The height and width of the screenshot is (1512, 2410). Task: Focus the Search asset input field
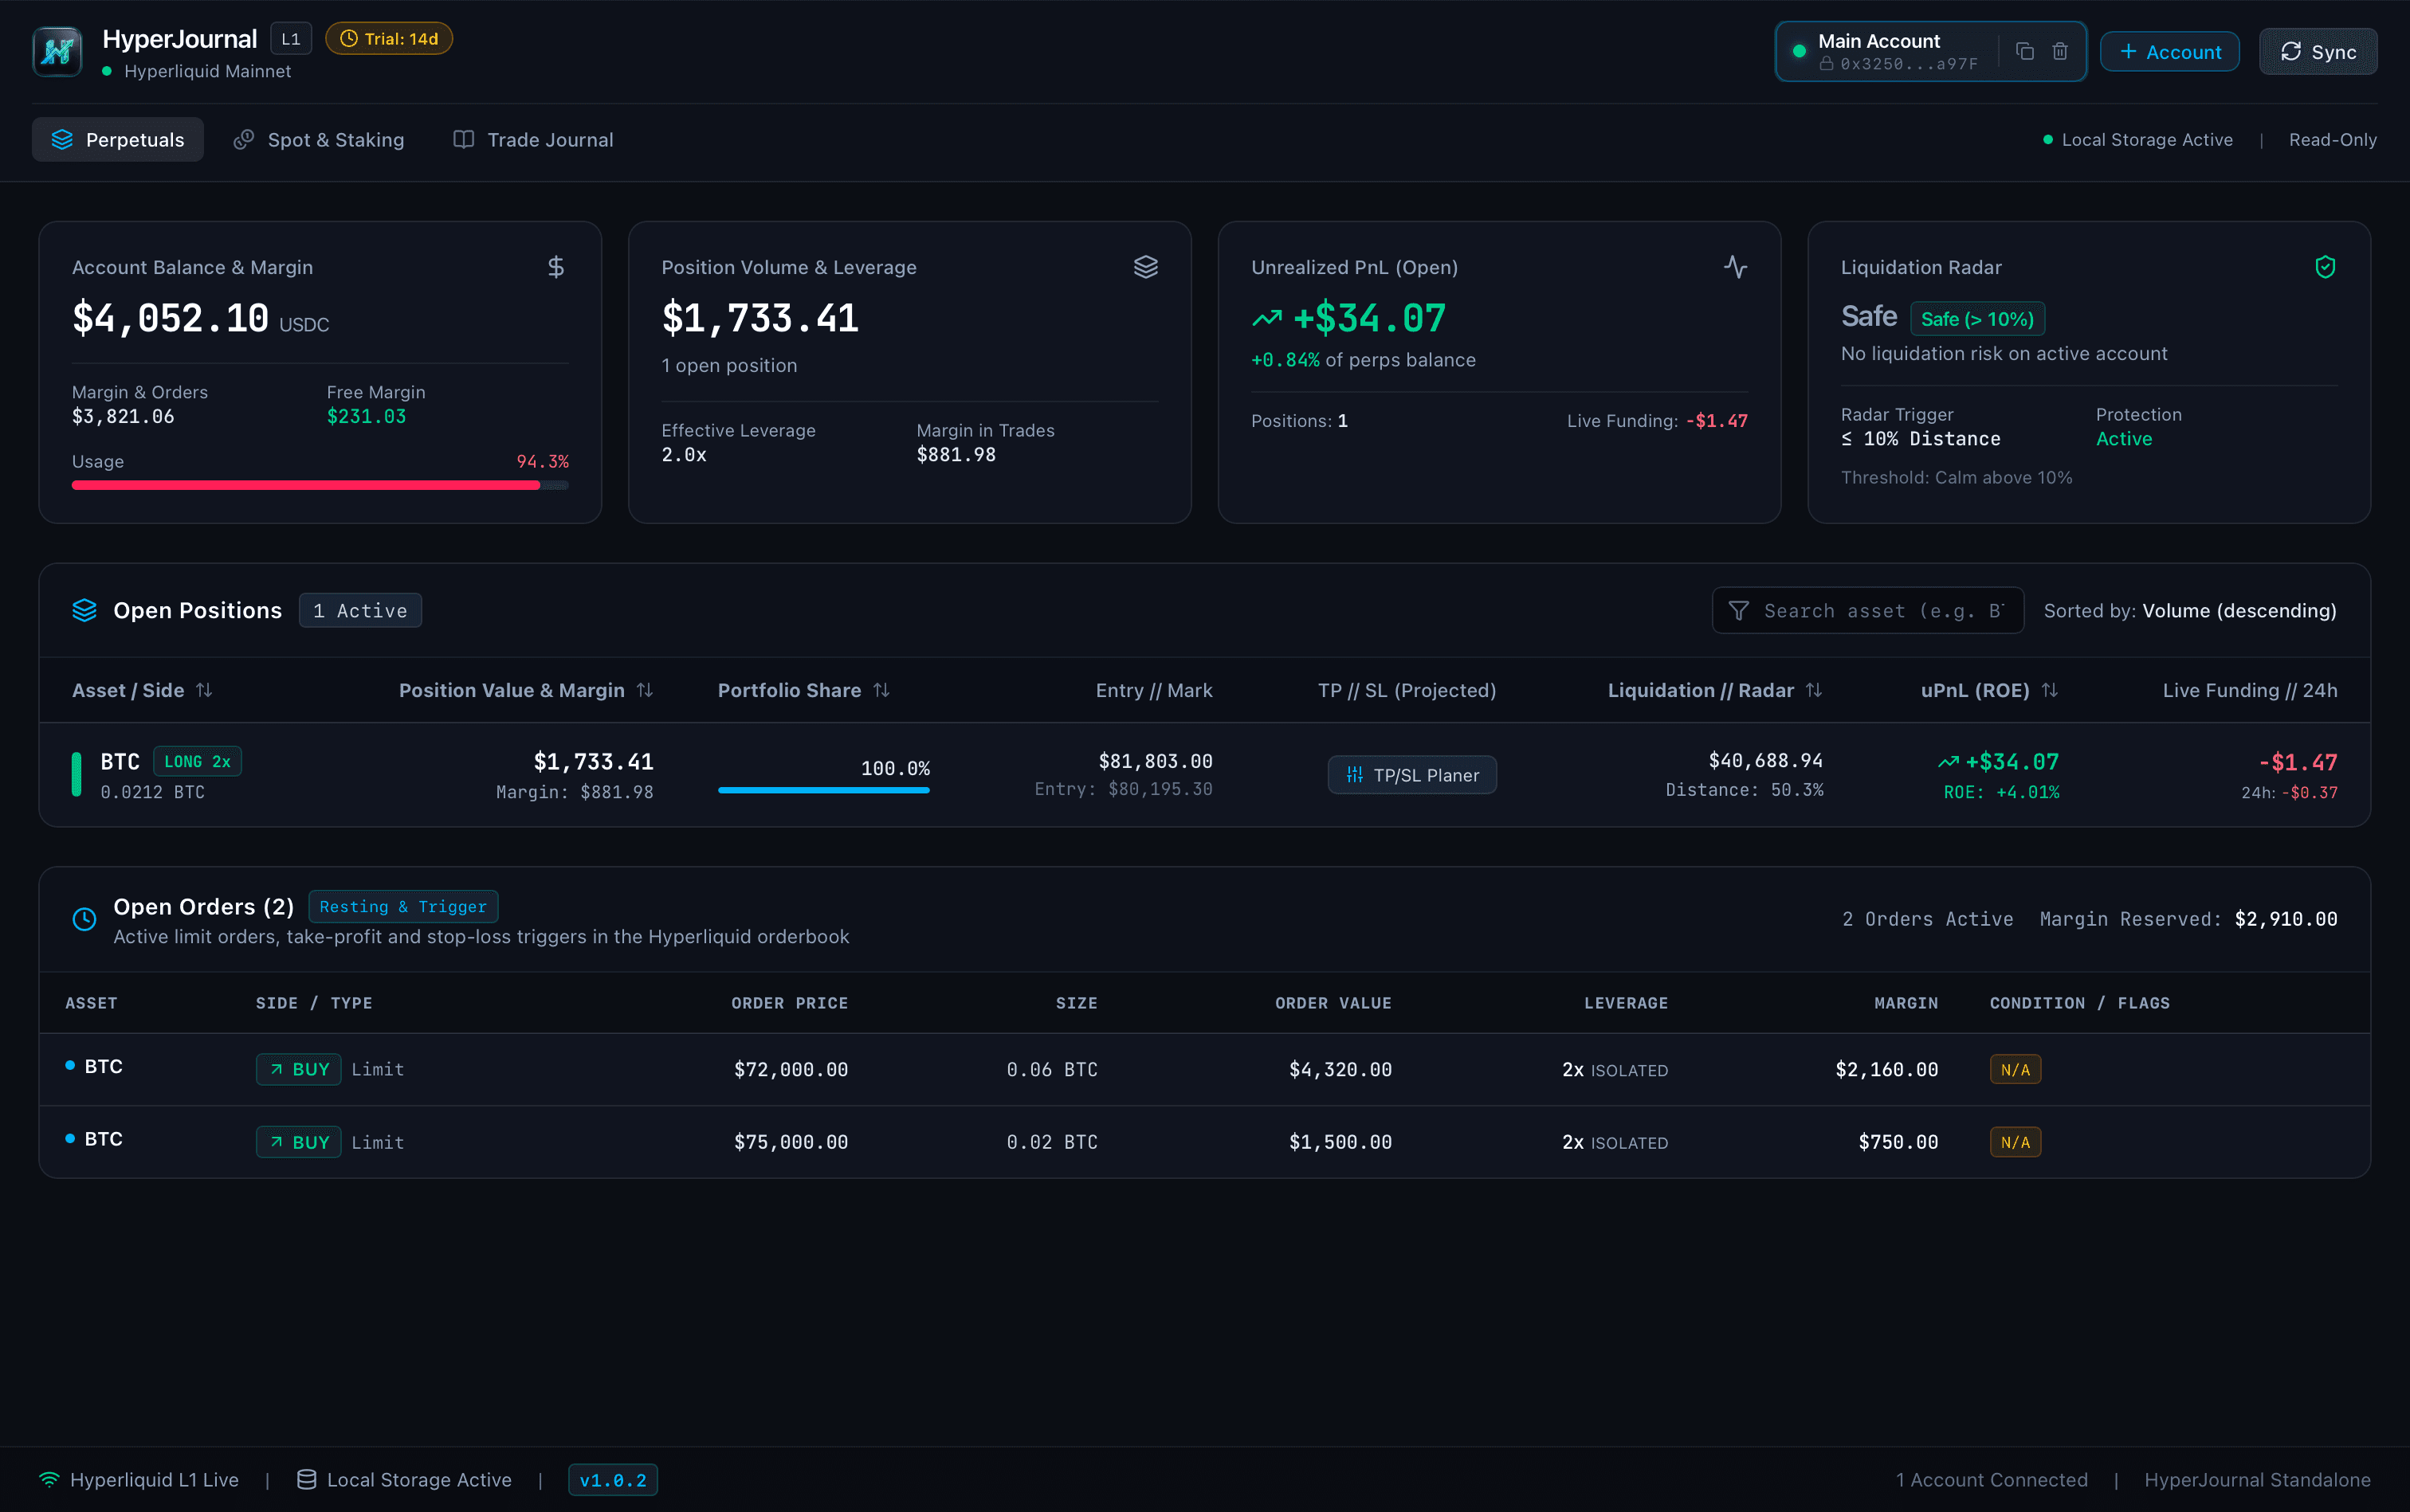coord(1868,611)
